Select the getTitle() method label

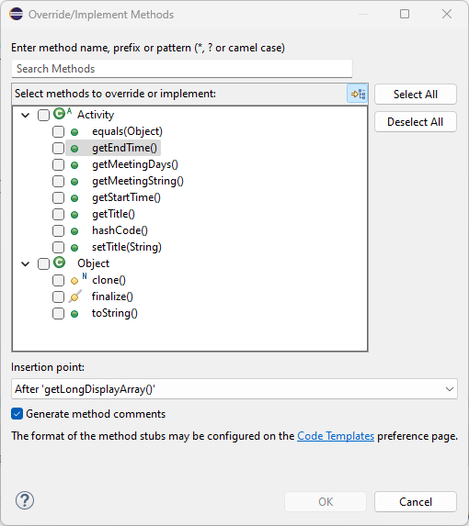click(x=113, y=214)
